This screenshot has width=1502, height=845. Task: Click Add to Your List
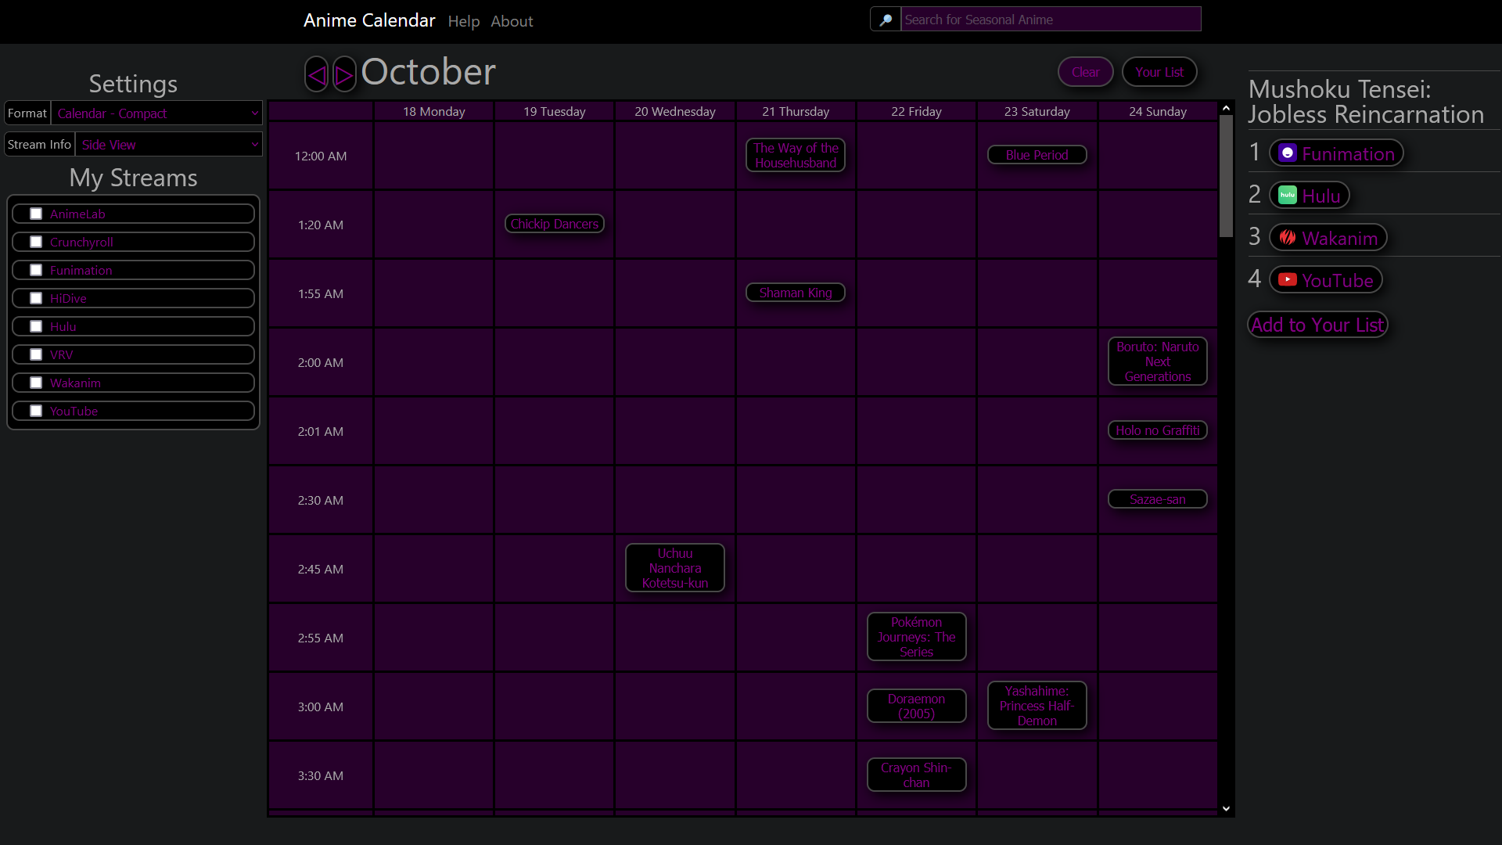point(1317,325)
